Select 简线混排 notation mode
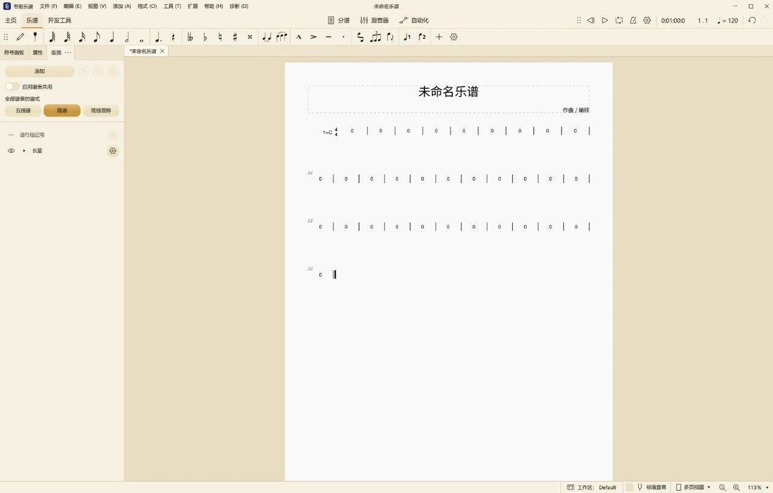 tap(101, 111)
